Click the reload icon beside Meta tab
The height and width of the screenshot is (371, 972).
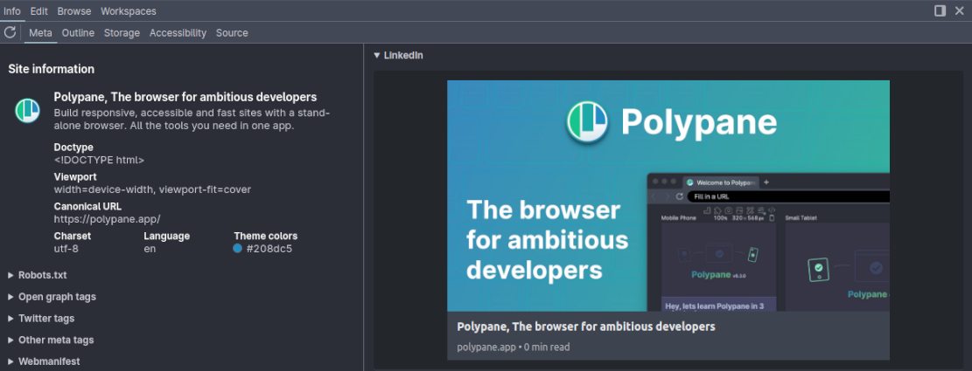tap(10, 32)
